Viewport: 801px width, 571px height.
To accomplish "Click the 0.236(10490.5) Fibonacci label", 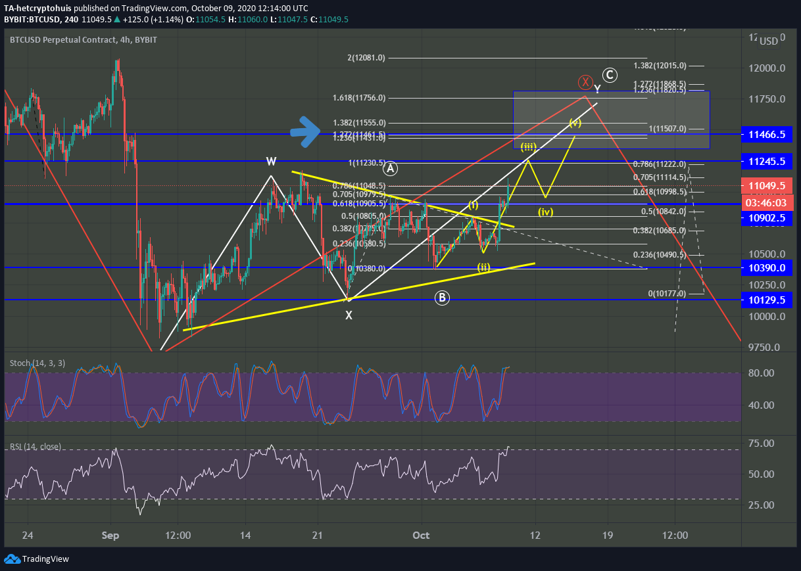I will (x=660, y=255).
